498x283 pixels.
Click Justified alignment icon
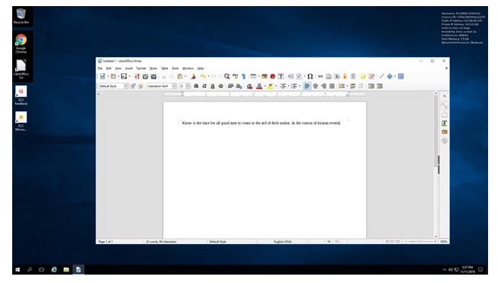[x=332, y=86]
